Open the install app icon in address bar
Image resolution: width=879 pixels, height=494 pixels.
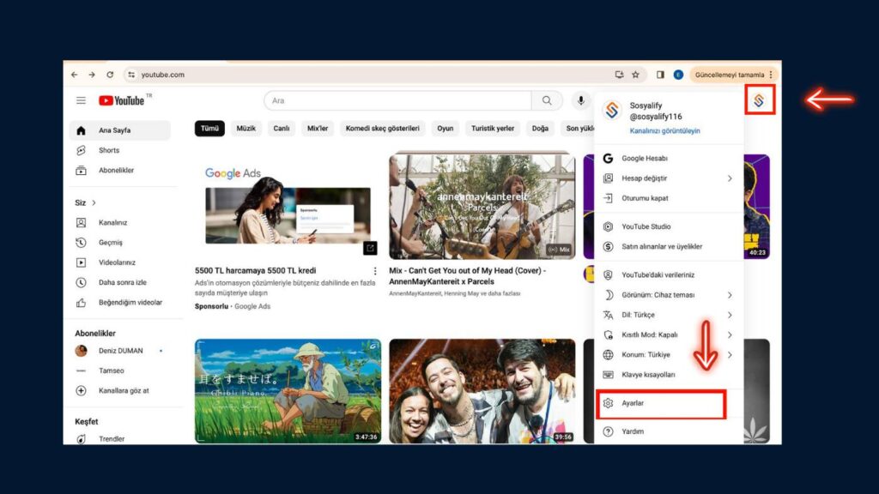pos(619,75)
